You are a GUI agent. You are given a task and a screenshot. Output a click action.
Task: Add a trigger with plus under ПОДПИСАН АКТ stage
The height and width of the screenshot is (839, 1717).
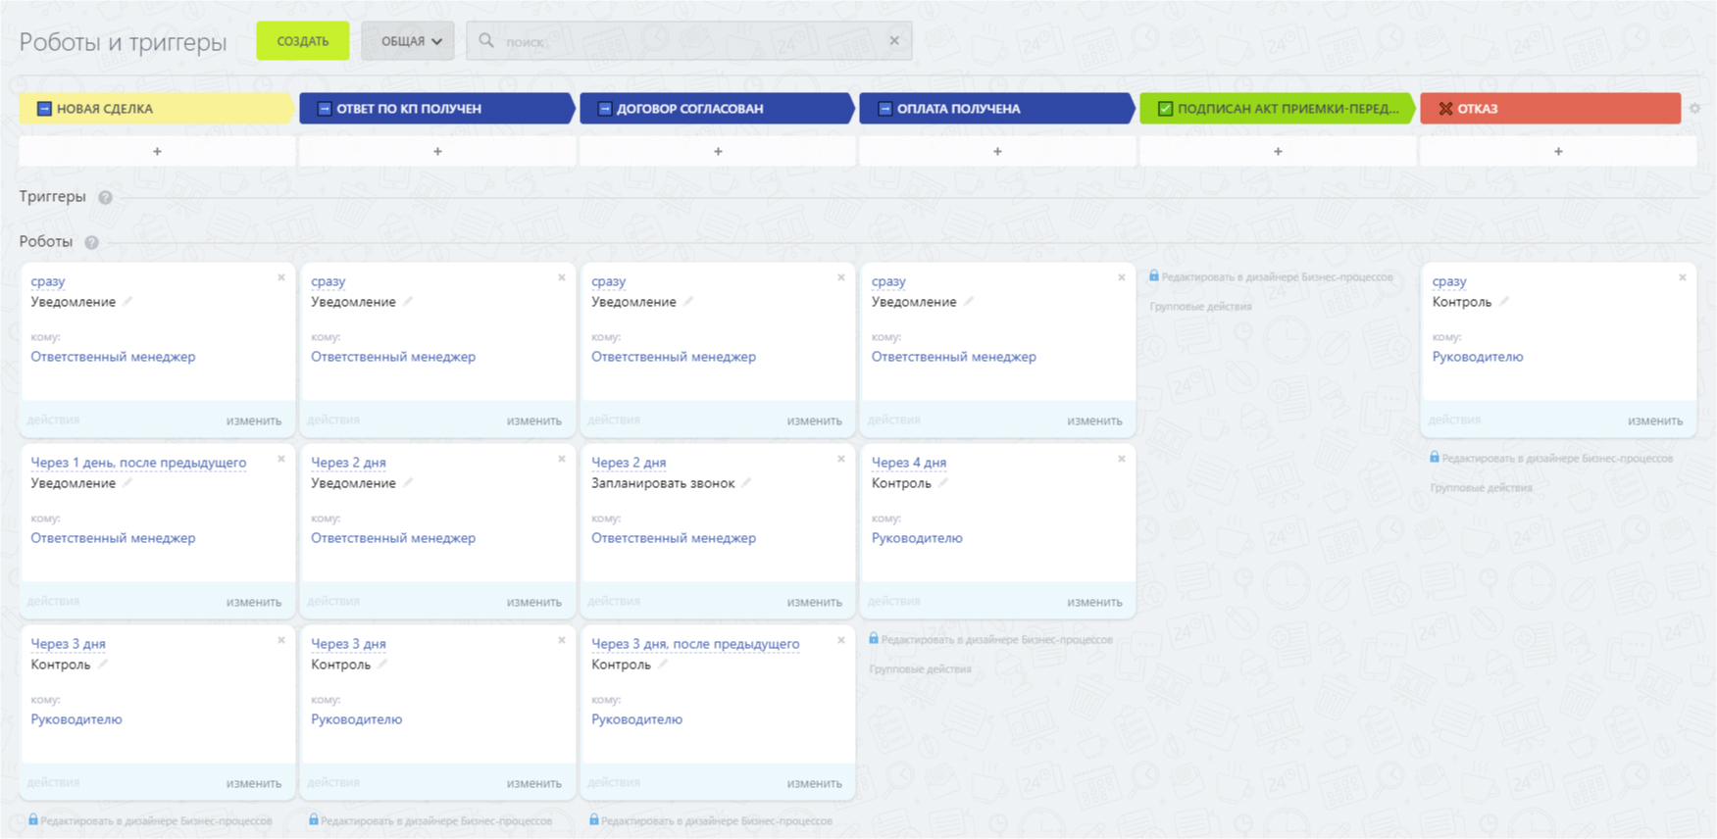(1278, 152)
